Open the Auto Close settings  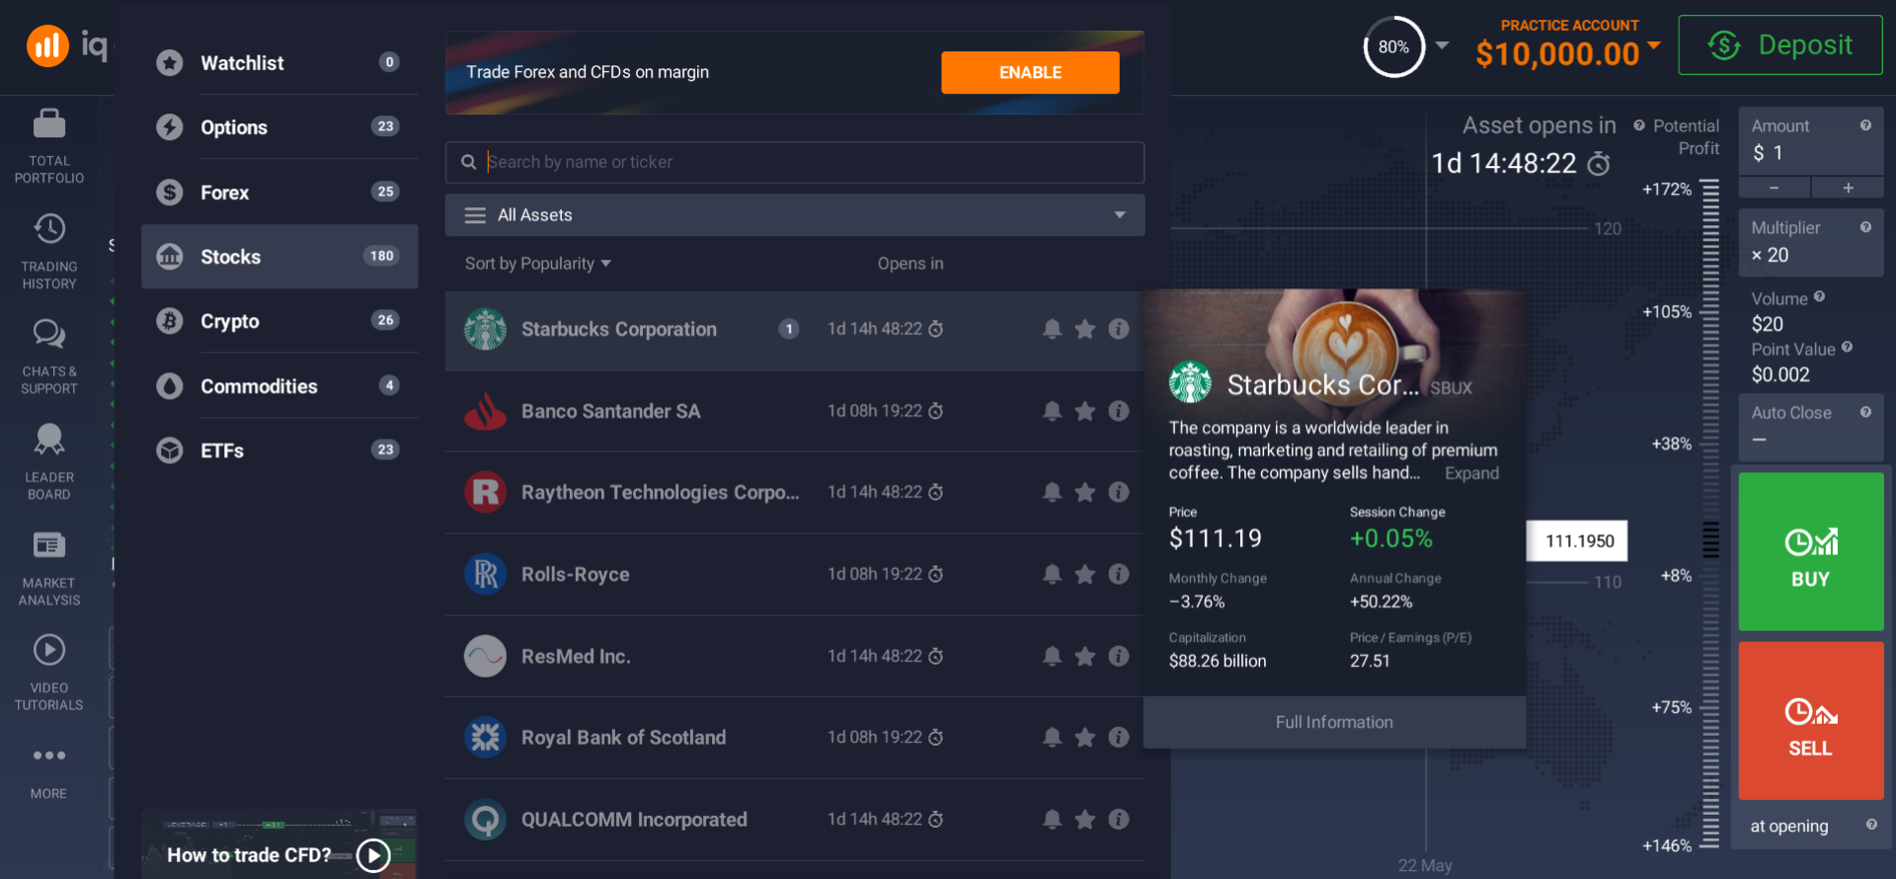point(1811,427)
